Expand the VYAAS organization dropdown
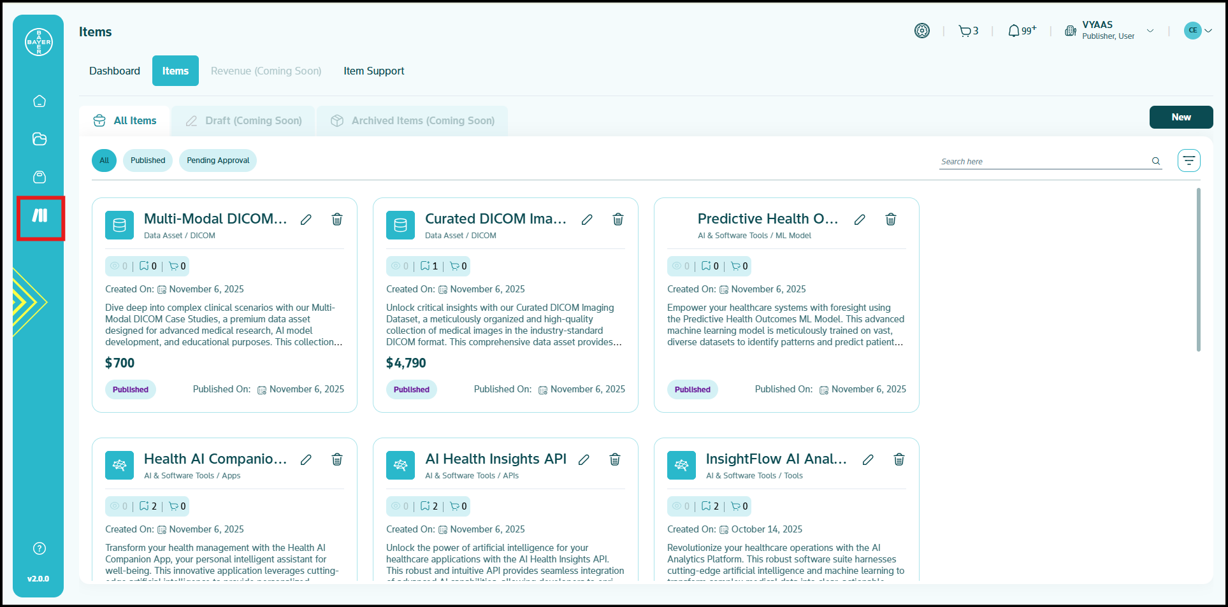 click(1150, 31)
